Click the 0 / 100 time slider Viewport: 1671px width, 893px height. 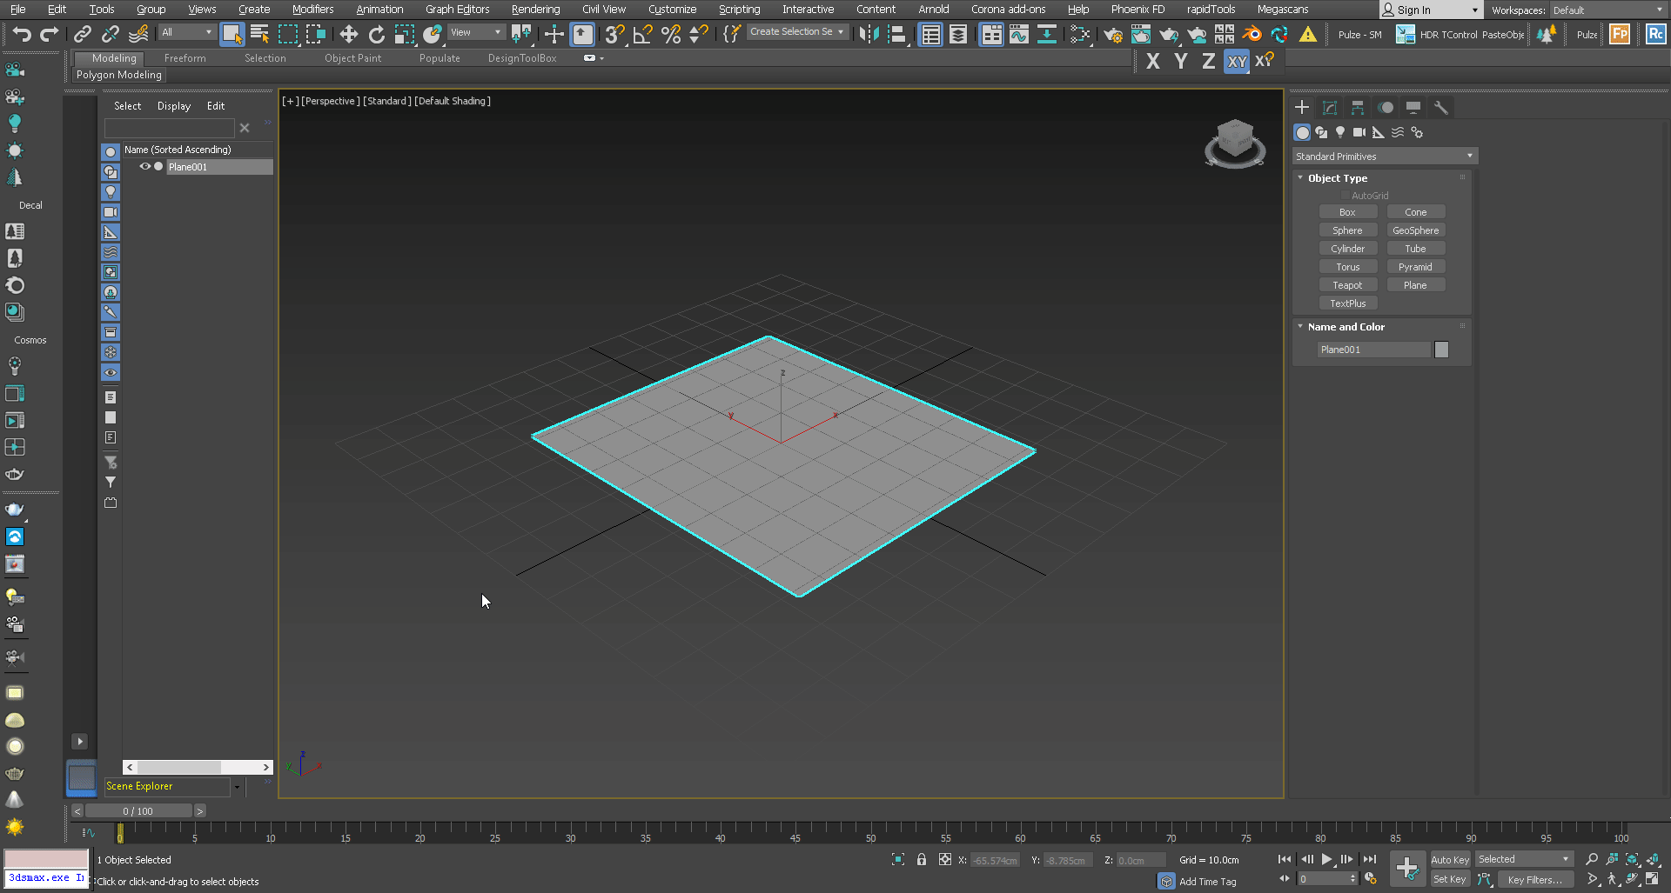pyautogui.click(x=138, y=811)
